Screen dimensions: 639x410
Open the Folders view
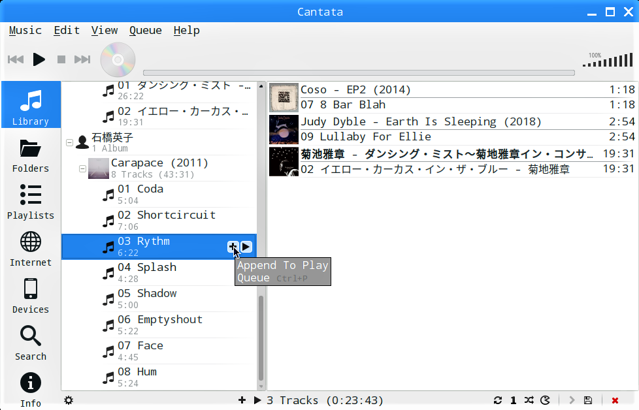pos(31,156)
